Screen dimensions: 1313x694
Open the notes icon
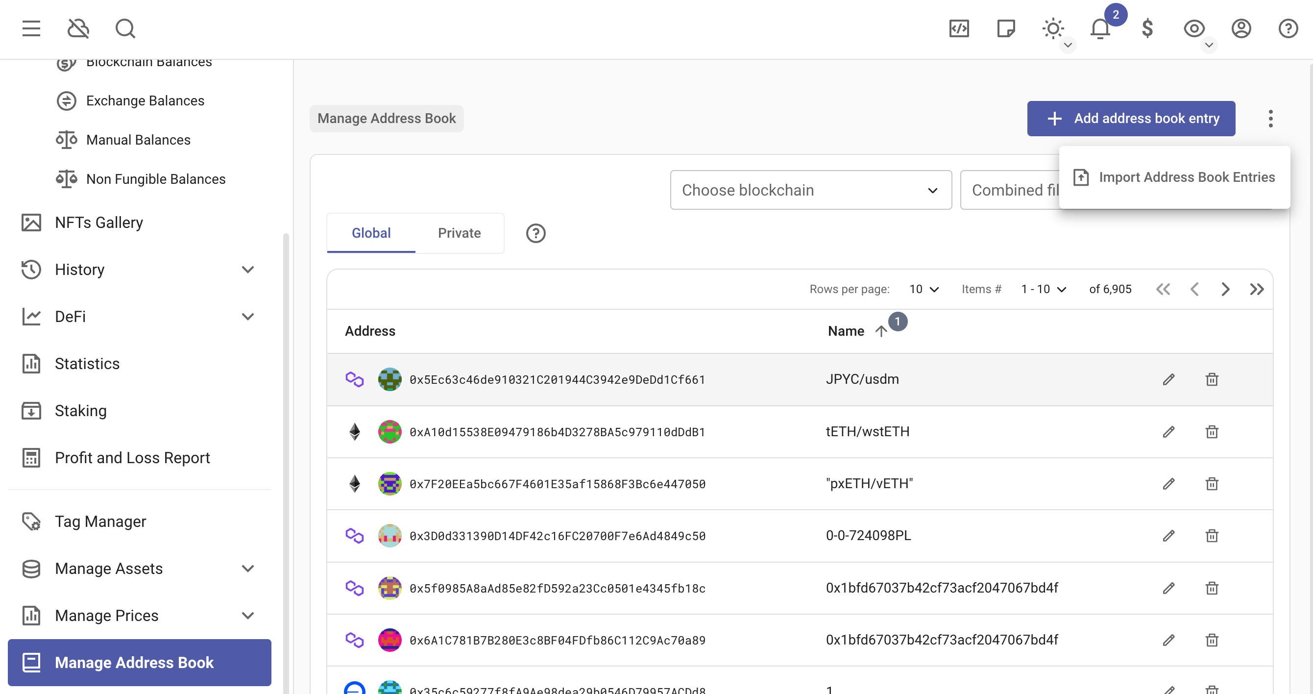point(1006,28)
